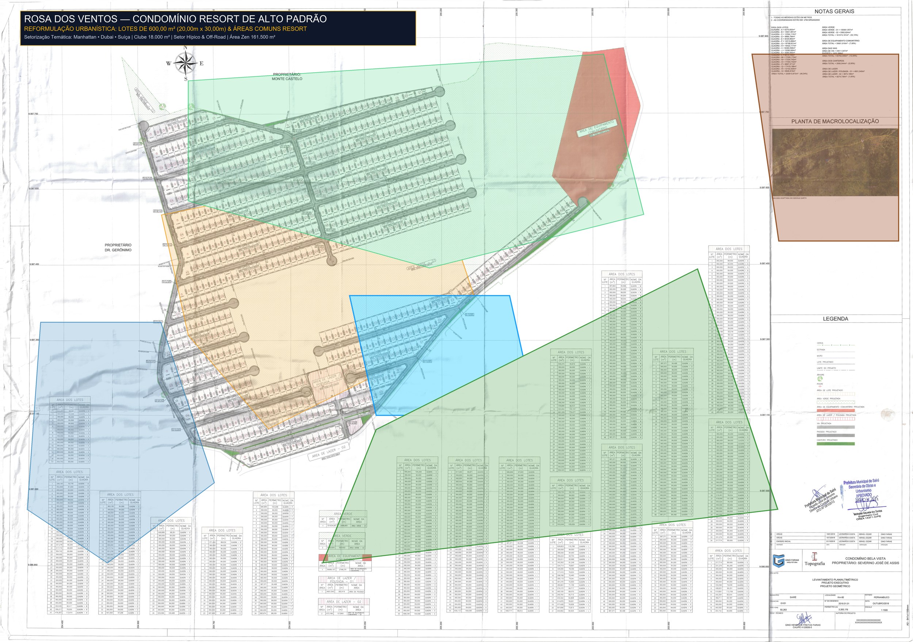Click the LEVANTAMENTO PLANIALTIMÉTRICO text
Image resolution: width=913 pixels, height=642 pixels.
(x=835, y=580)
